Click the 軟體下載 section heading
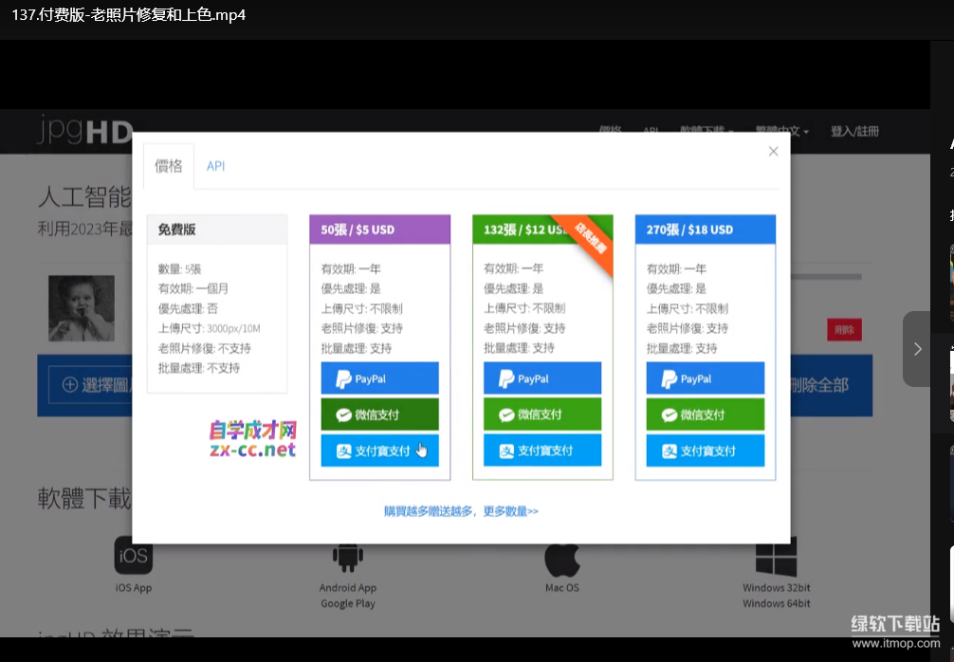The image size is (954, 662). tap(84, 498)
